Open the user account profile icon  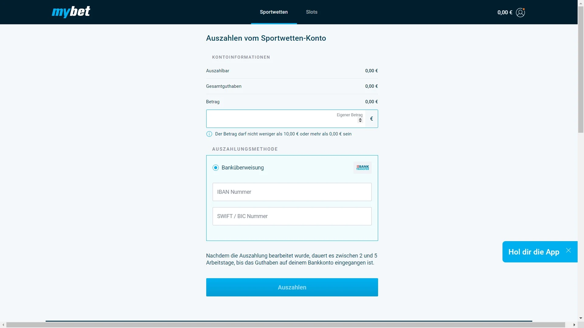(x=520, y=12)
